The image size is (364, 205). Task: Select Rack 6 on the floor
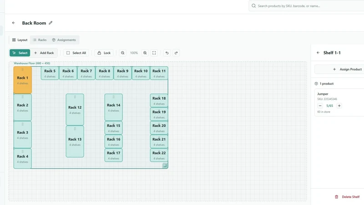click(68, 73)
